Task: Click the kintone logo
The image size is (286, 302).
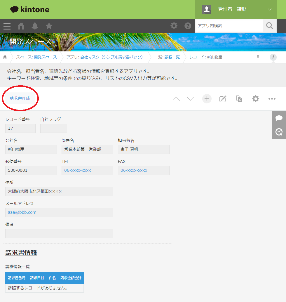Action: tap(30, 9)
